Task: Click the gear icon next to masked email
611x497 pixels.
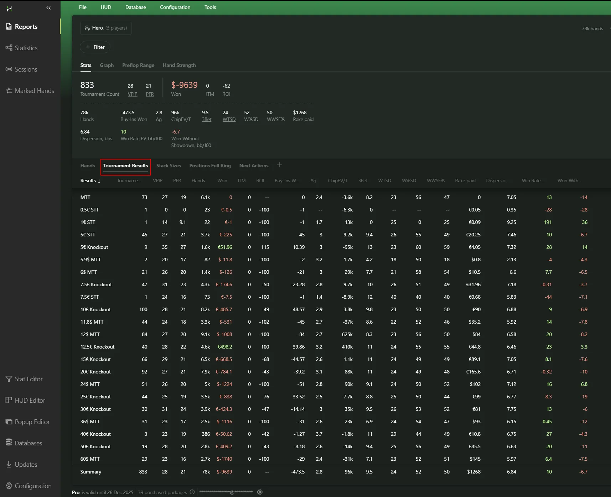Action: click(x=260, y=492)
